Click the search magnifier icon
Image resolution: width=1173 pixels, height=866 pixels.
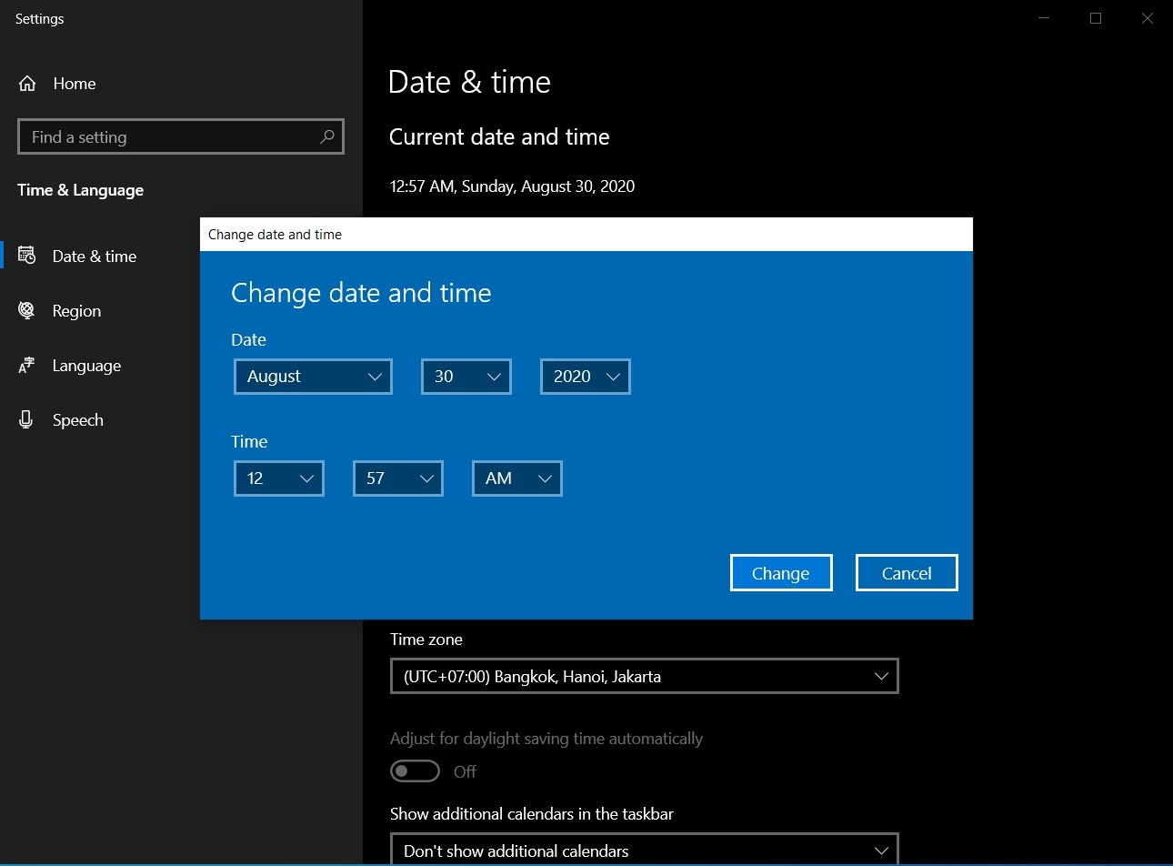tap(327, 136)
